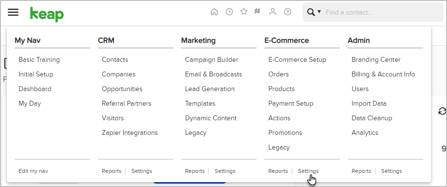Screen dimensions: 447x187
Task: Open Analytics under Admin
Action: click(365, 133)
